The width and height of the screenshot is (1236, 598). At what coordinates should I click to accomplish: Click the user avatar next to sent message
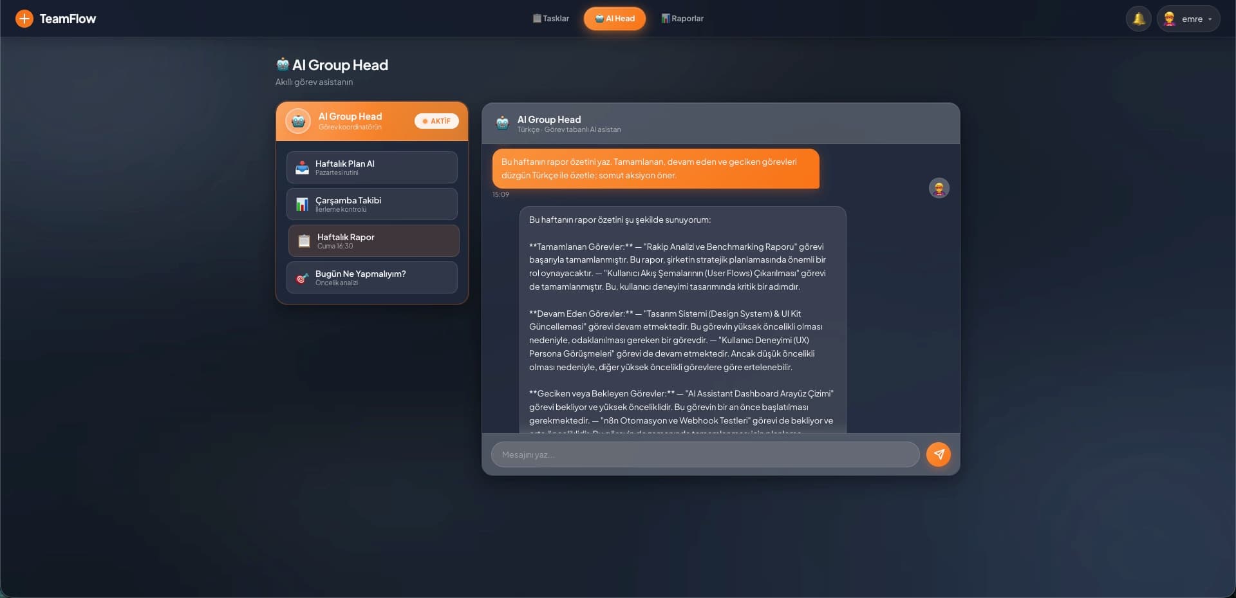(x=939, y=188)
